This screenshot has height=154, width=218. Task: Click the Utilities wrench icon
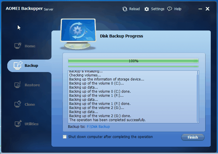coord(18,123)
